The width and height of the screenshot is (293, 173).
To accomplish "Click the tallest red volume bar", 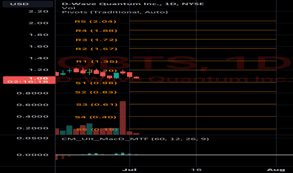I will click(123, 118).
